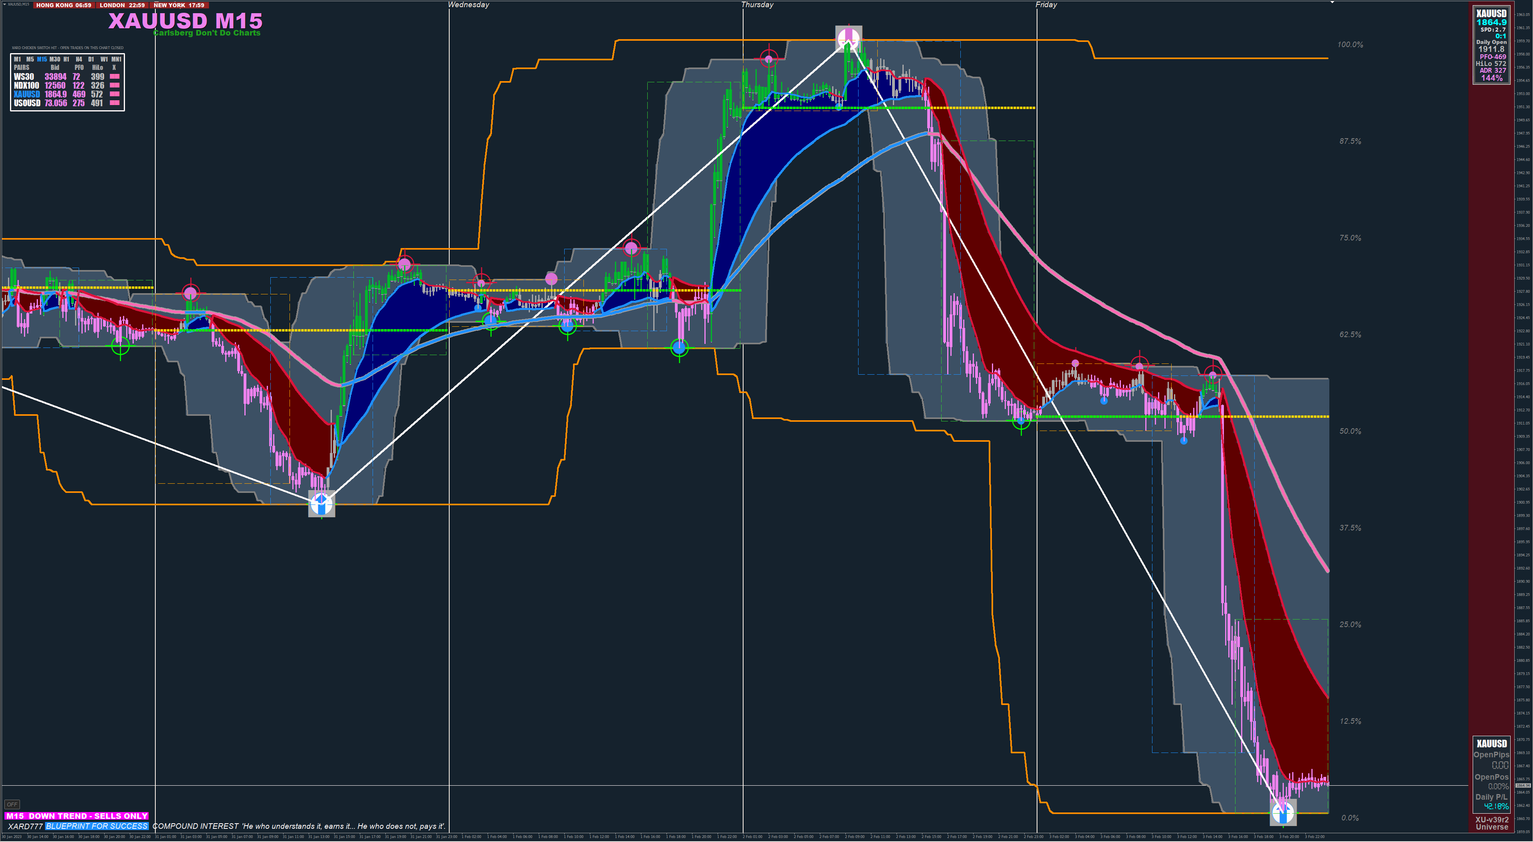Click the Tuesday swing low arrow marker
Viewport: 1533px width, 842px height.
321,504
